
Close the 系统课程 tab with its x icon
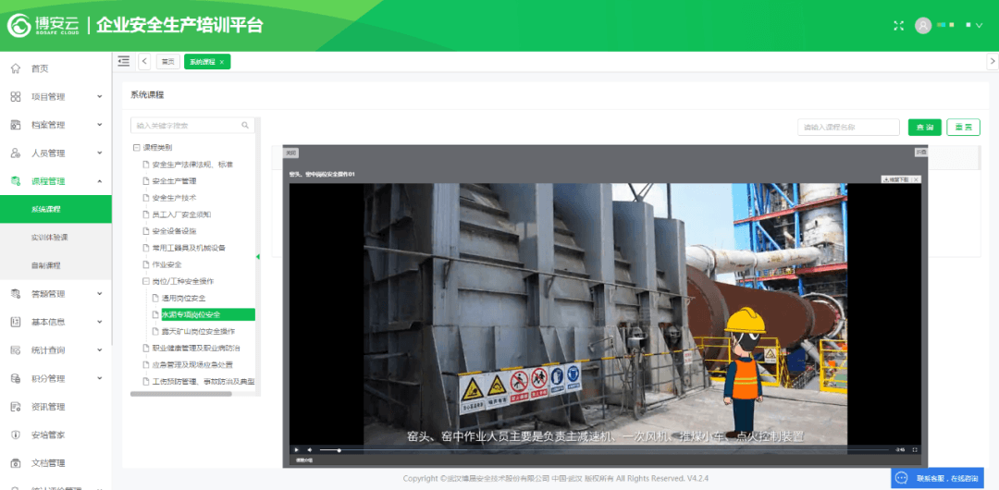[x=222, y=62]
